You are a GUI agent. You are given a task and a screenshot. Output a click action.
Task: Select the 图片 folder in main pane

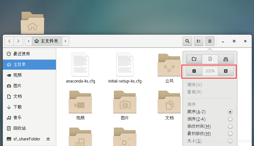tap(125, 102)
